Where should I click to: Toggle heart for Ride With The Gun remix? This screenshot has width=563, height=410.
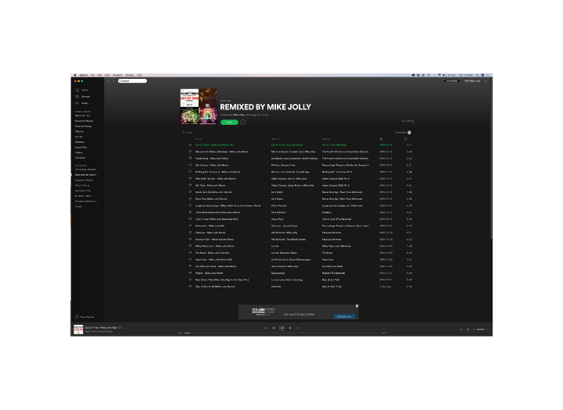(x=190, y=179)
